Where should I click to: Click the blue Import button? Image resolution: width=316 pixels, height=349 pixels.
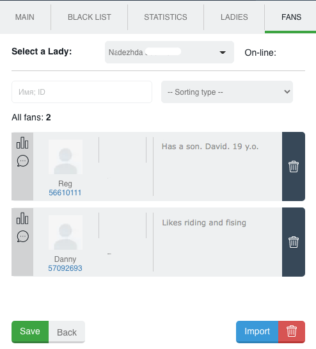257,332
